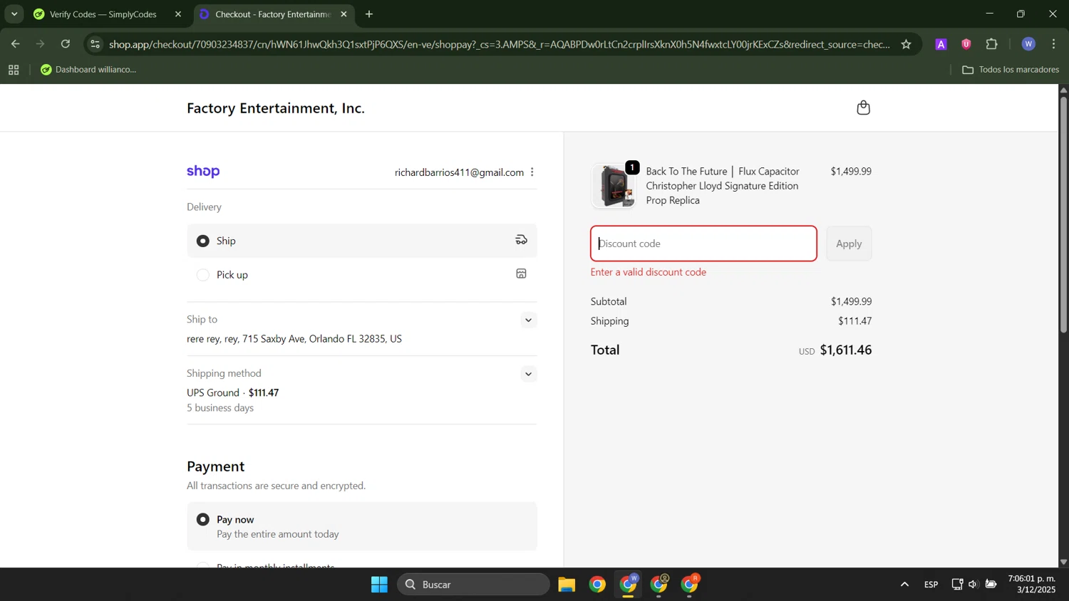Reload the checkout page
Image resolution: width=1069 pixels, height=601 pixels.
[x=66, y=44]
